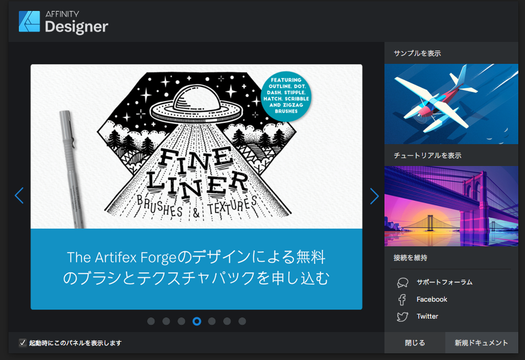Click the blue Artifex Forge brush pack banner

196,268
